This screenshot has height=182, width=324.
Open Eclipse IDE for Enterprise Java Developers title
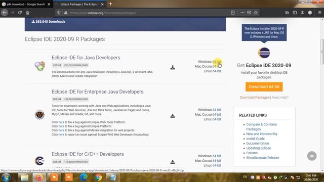pos(98,92)
